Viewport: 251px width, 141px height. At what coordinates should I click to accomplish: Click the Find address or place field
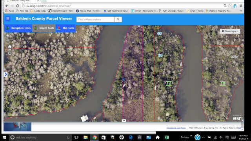click(x=95, y=19)
